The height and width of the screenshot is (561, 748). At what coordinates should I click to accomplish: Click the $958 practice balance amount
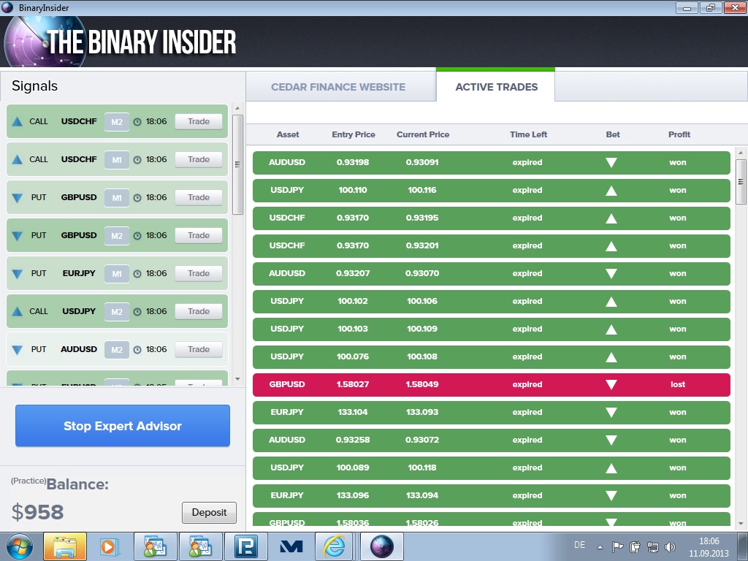coord(38,512)
